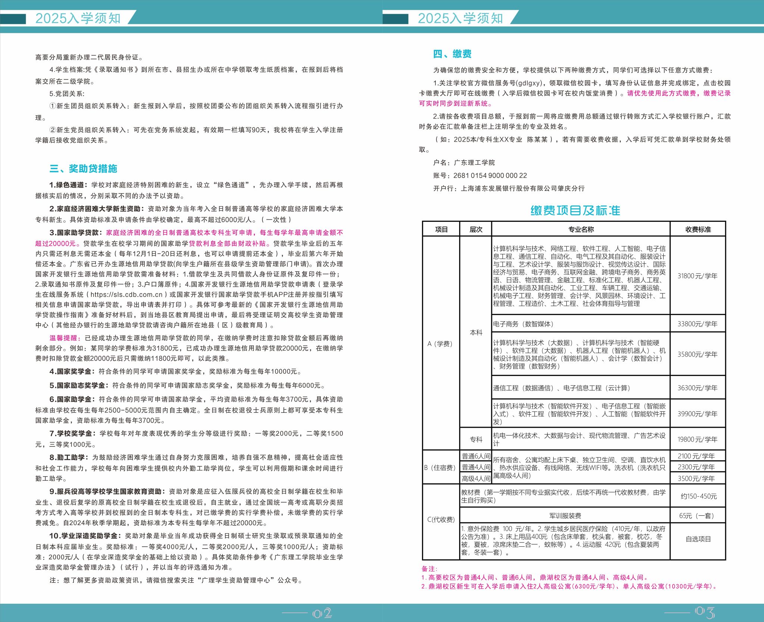Click page number 03 in footer
764x622 pixels.
tap(705, 612)
